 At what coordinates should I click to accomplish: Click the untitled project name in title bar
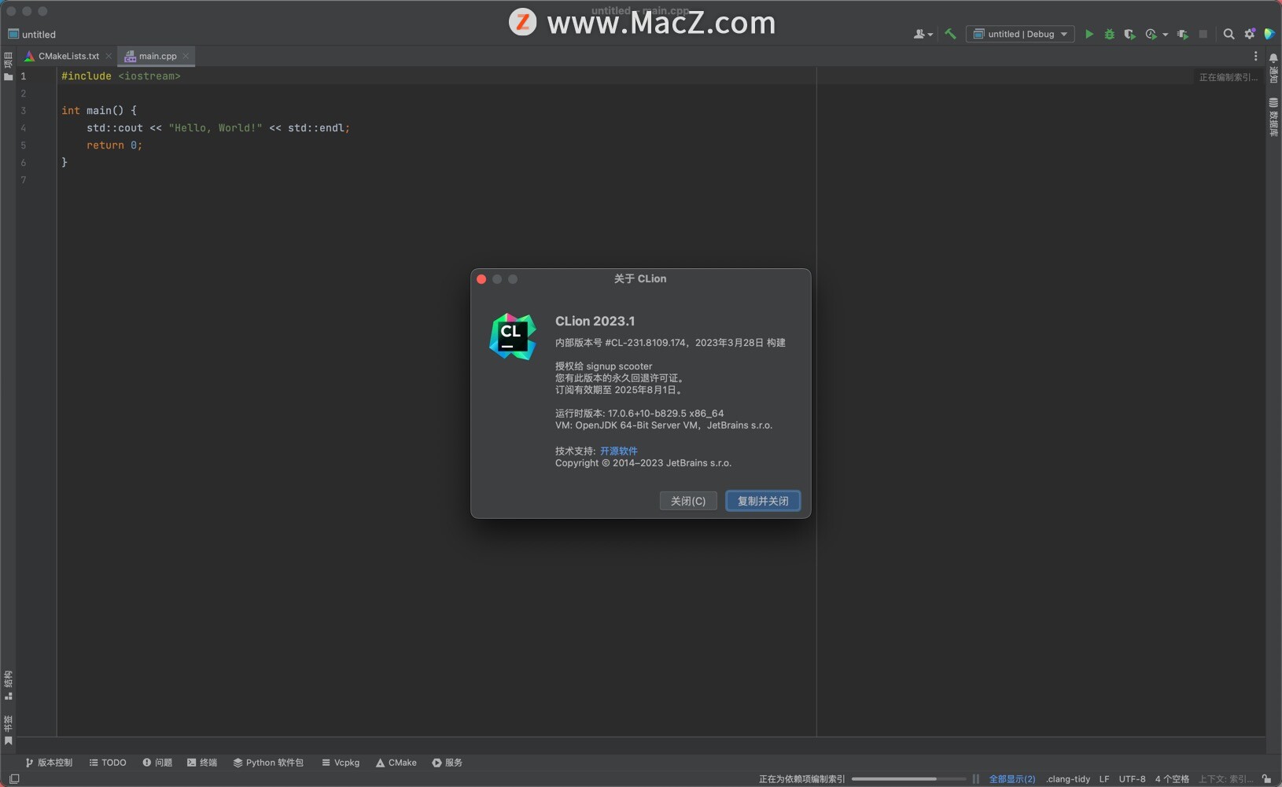point(39,35)
